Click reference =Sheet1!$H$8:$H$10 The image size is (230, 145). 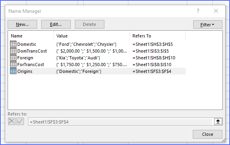(x=154, y=58)
